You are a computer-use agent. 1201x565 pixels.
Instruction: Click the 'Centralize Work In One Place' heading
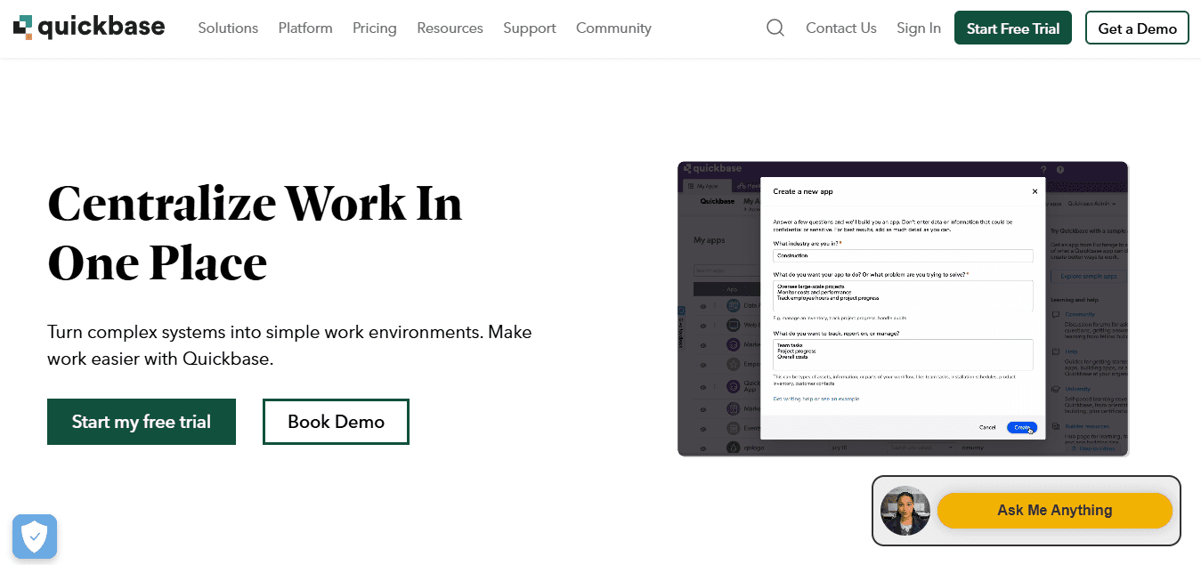tap(255, 233)
